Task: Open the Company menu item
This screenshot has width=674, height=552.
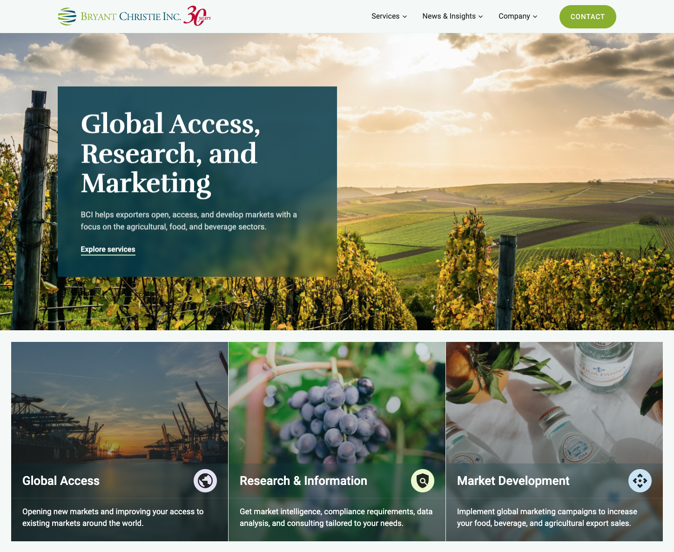Action: (514, 16)
